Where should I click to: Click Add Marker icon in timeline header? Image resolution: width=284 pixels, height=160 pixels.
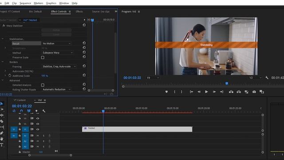pos(36,111)
